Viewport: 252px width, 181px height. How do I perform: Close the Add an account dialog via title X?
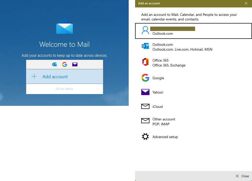click(x=246, y=3)
